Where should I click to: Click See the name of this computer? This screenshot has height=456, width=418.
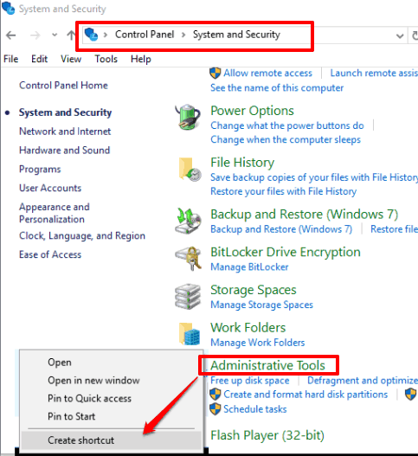point(277,88)
